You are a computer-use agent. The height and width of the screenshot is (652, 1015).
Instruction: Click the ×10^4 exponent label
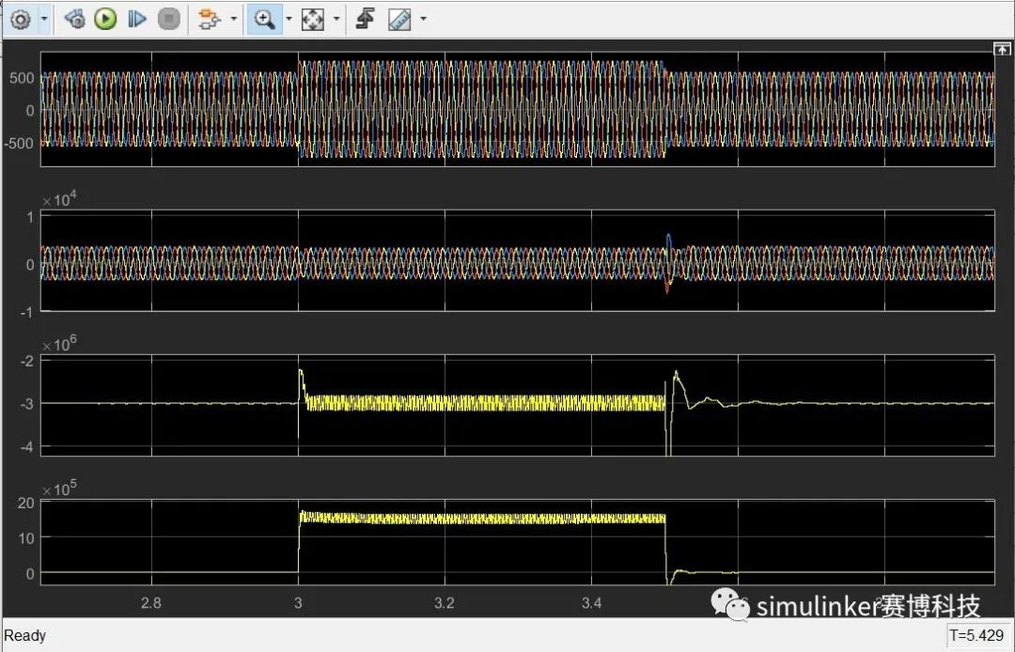click(59, 200)
